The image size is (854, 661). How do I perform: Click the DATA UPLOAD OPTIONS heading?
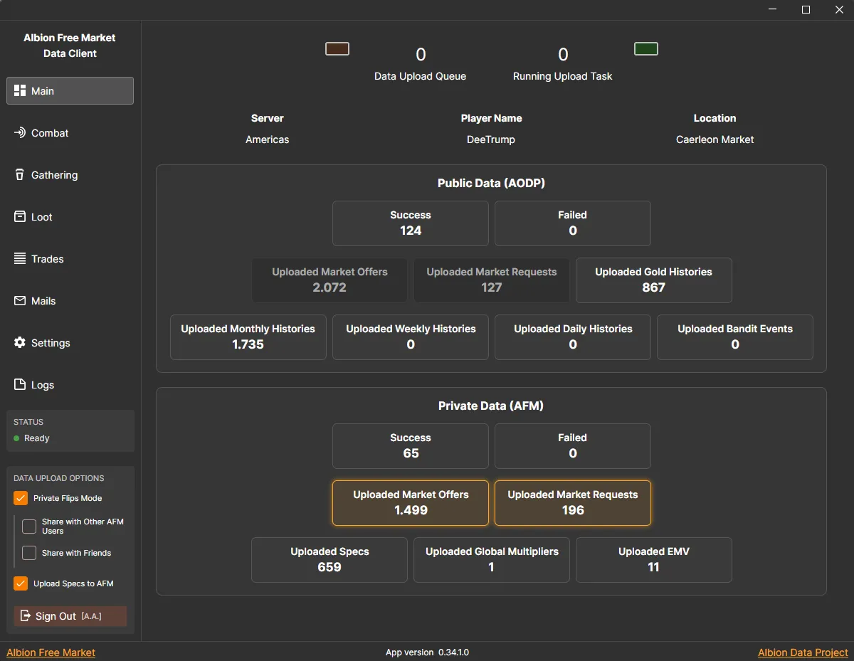(x=59, y=478)
